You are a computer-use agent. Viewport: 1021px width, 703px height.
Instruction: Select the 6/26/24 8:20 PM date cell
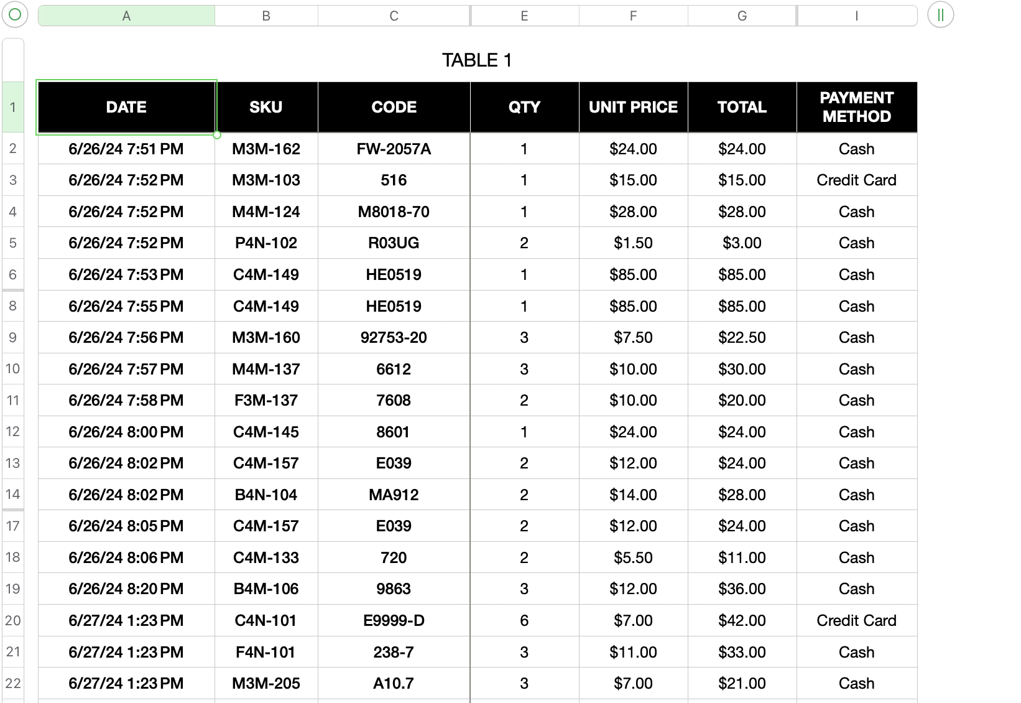pos(126,589)
